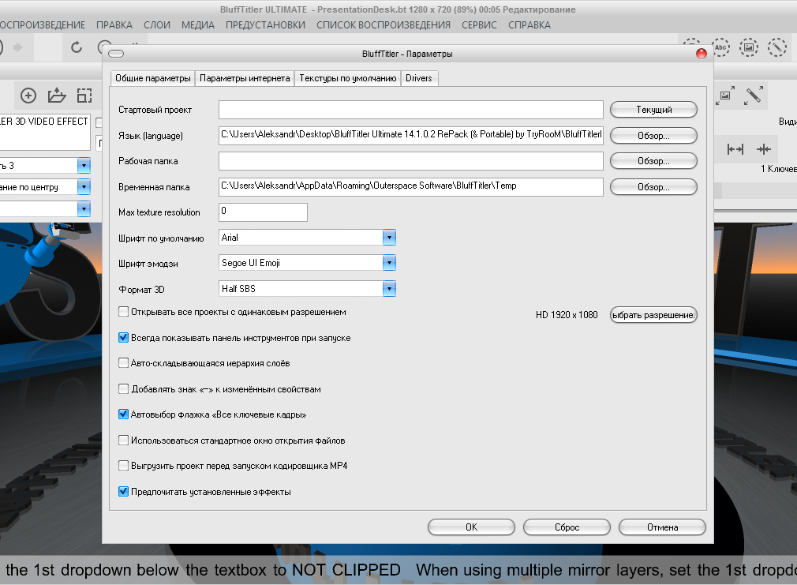Open the 'Формат 3D' Half SBS dropdown
The height and width of the screenshot is (585, 797).
(389, 289)
